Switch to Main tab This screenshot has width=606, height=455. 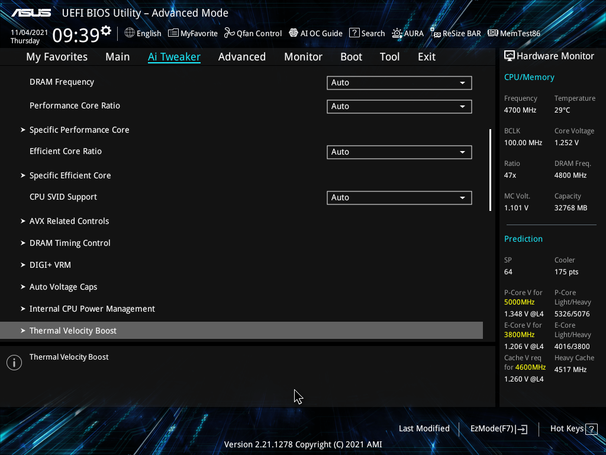tap(118, 57)
